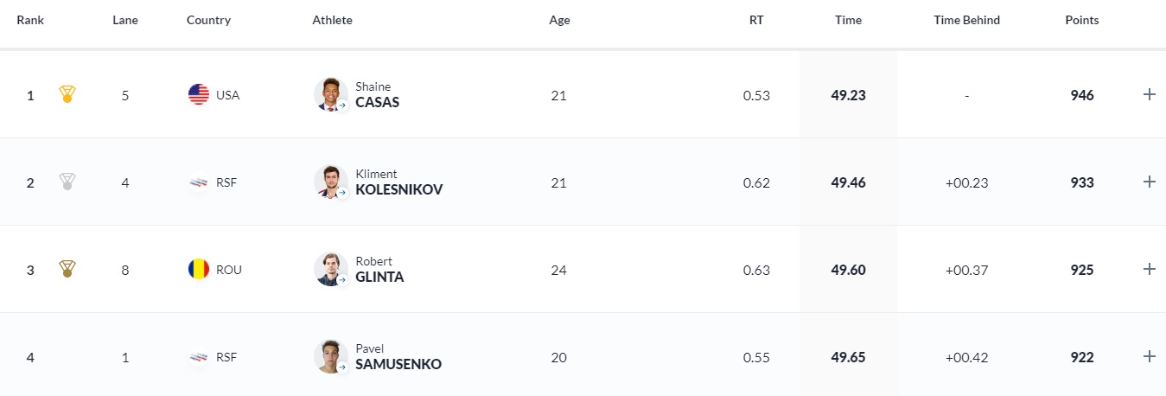Click the Romania flag icon
The height and width of the screenshot is (396, 1166).
coord(199,270)
